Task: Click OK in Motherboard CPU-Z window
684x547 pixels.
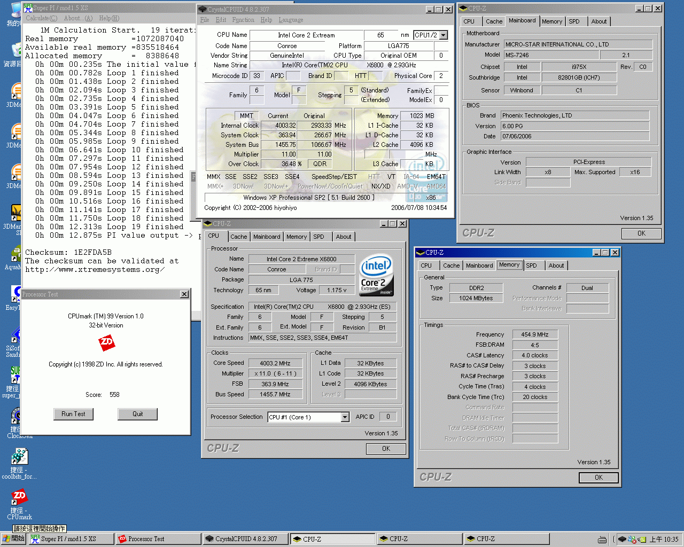Action: tap(641, 233)
